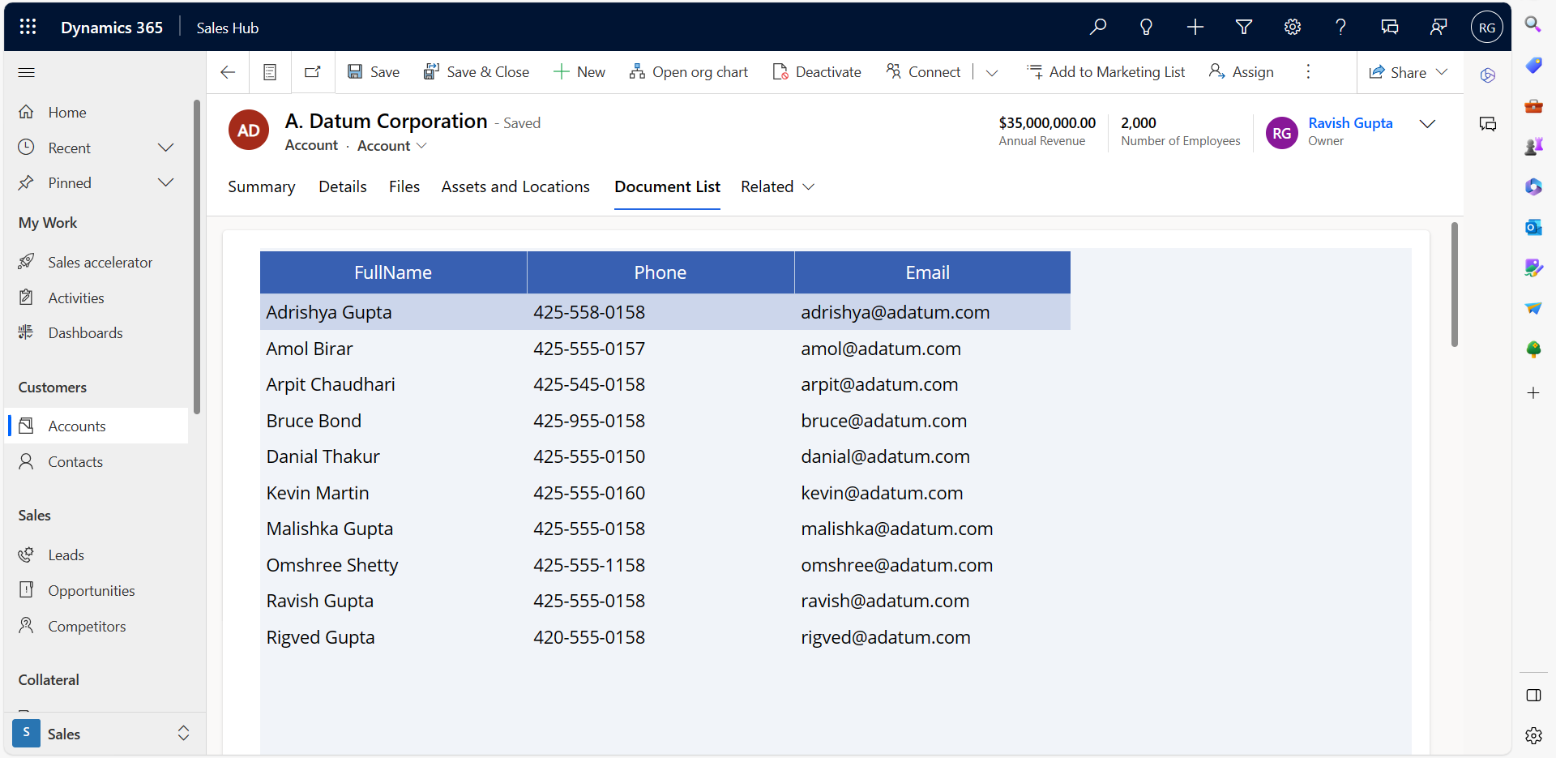Expand the header fields chevron next to Owner
Screen dimensions: 1556x758
coord(1428,124)
